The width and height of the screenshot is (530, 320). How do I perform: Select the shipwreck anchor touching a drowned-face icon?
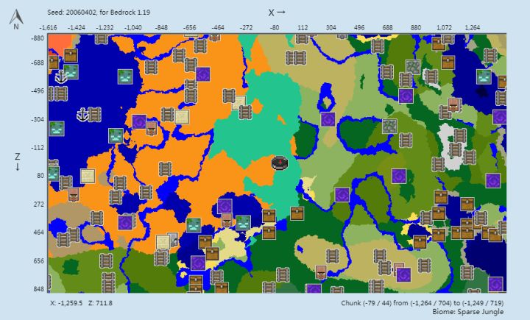point(61,77)
